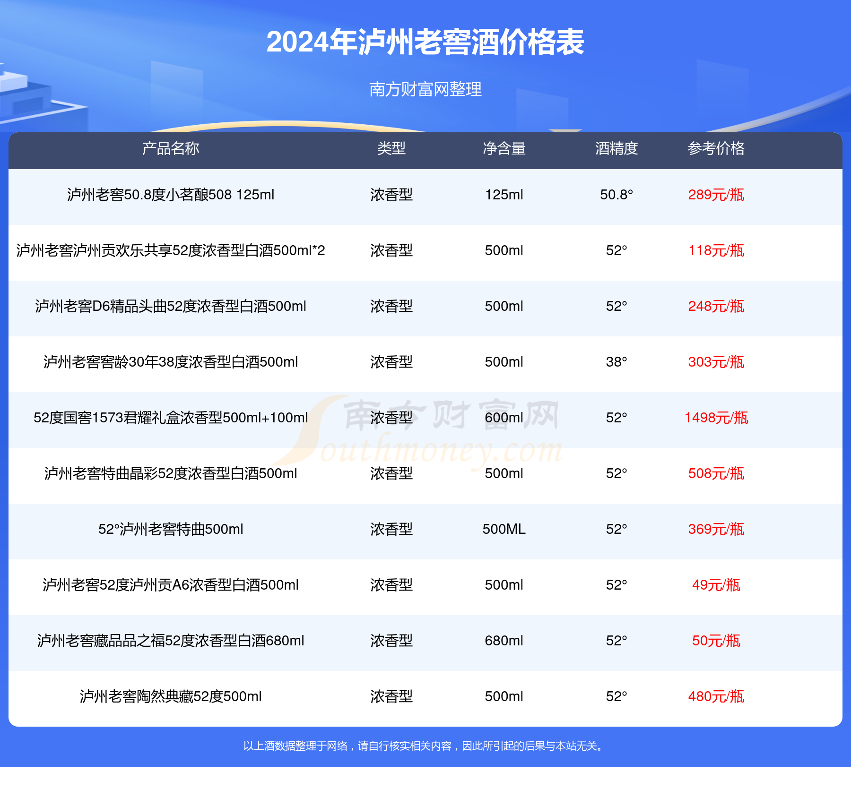Click 浓香型 in the 陶然典藏 row
The width and height of the screenshot is (851, 789).
pyautogui.click(x=391, y=696)
